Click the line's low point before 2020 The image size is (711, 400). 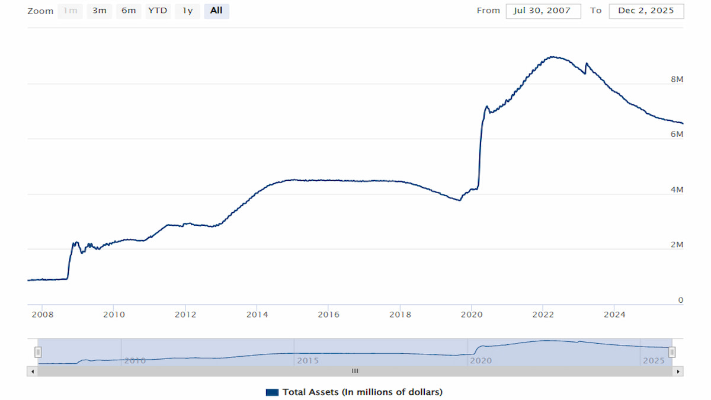pos(459,200)
